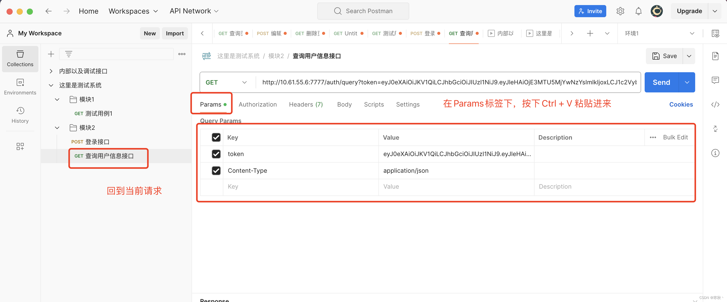Switch to the Authorization tab
The width and height of the screenshot is (727, 302).
pos(257,104)
